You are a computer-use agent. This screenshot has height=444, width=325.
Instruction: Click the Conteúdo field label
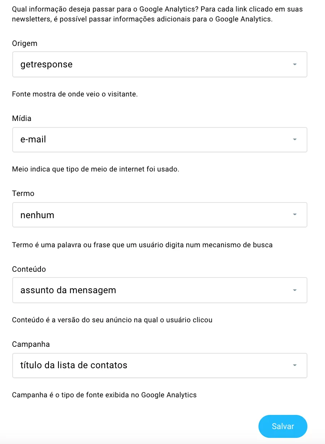29,269
